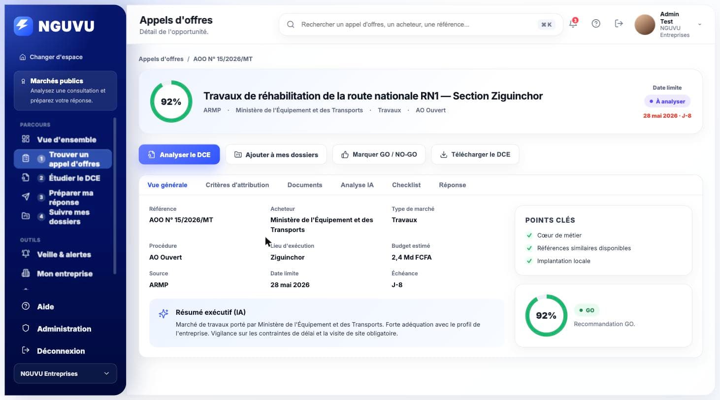The width and height of the screenshot is (720, 400).
Task: Click the NGUVU lightning bolt logo
Action: click(x=23, y=26)
